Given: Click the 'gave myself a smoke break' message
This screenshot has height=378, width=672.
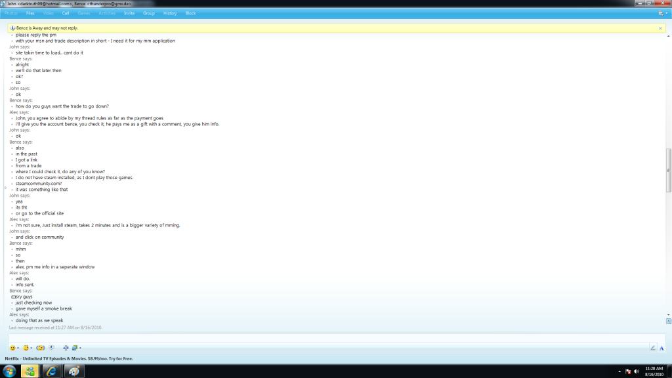Looking at the screenshot, I should [x=44, y=308].
